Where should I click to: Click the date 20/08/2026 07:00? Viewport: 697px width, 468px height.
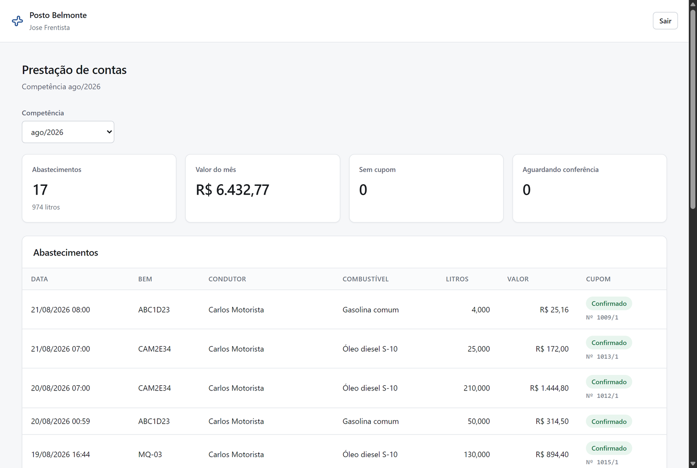coord(61,388)
